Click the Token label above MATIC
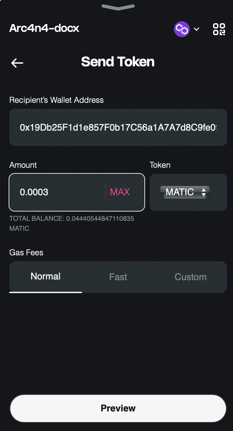The height and width of the screenshot is (431, 233). click(x=160, y=165)
